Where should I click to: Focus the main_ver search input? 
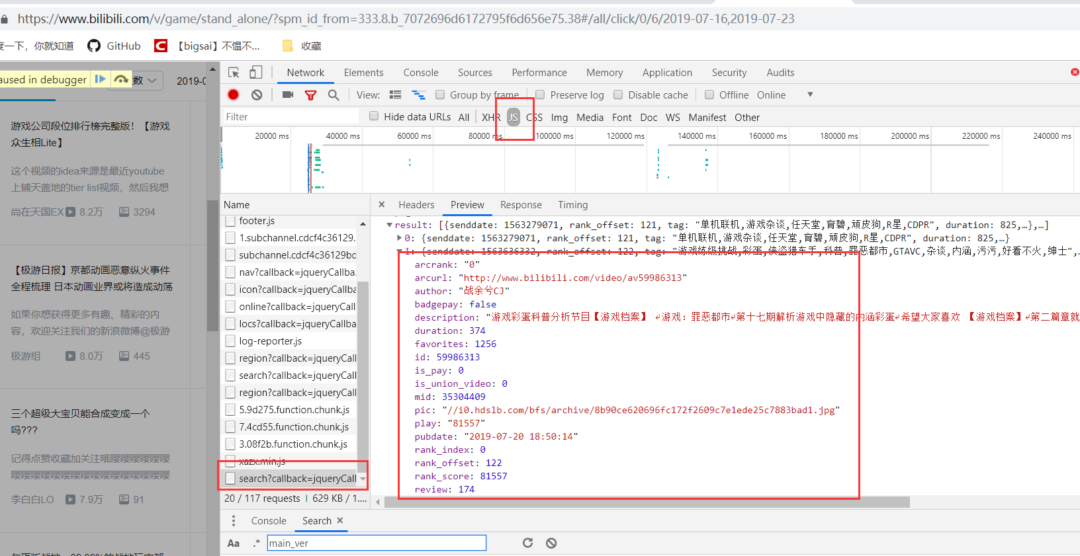pos(377,543)
